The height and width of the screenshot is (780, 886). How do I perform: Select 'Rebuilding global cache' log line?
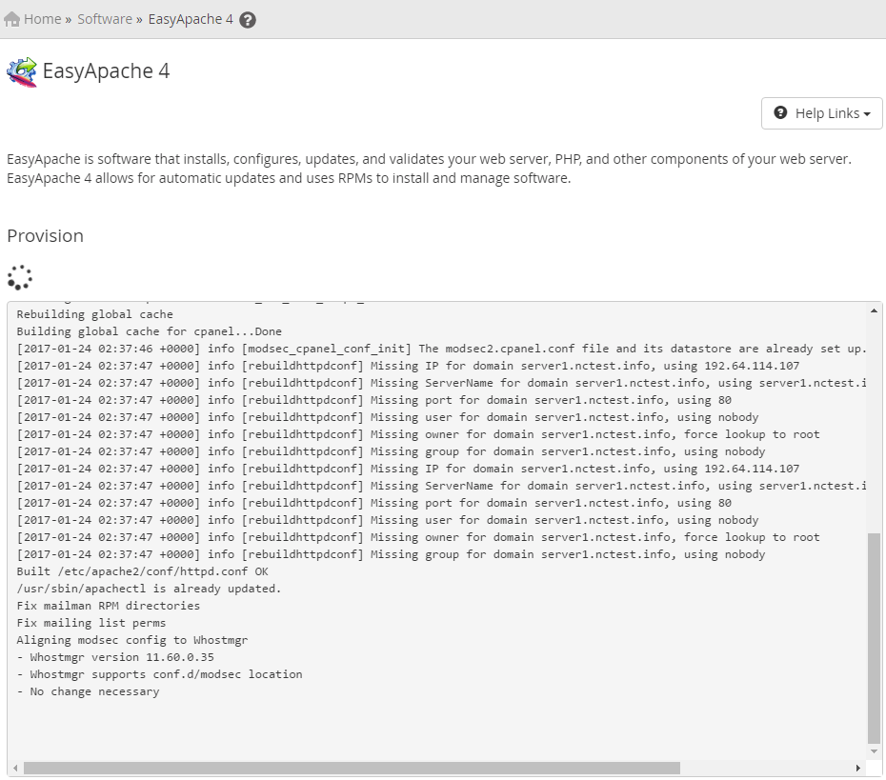coord(95,314)
